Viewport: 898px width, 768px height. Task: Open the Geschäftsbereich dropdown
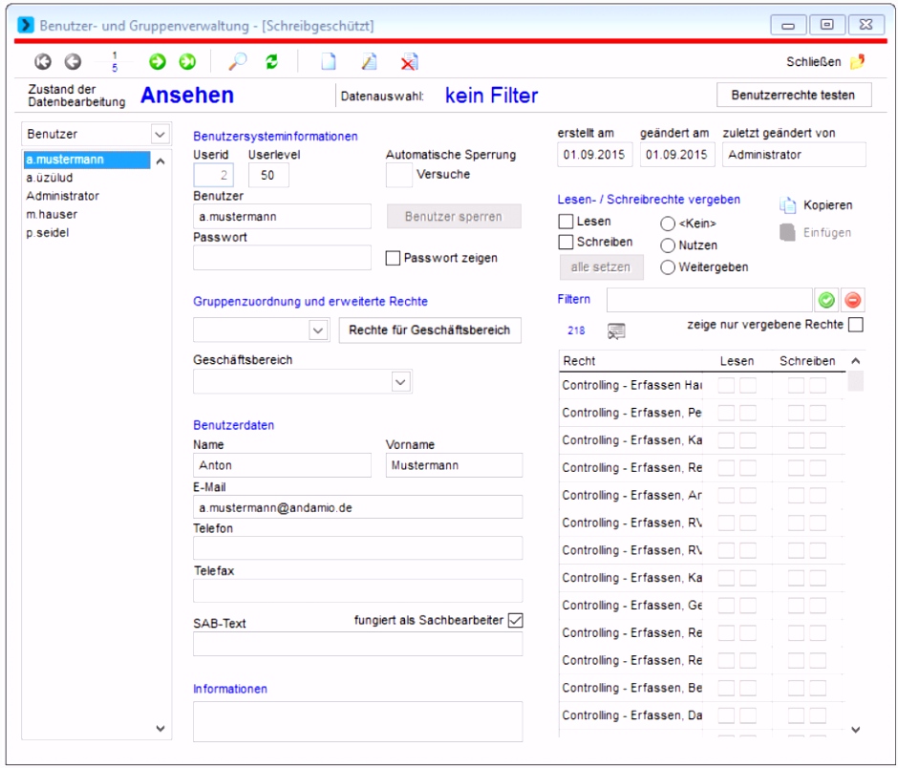tap(401, 382)
